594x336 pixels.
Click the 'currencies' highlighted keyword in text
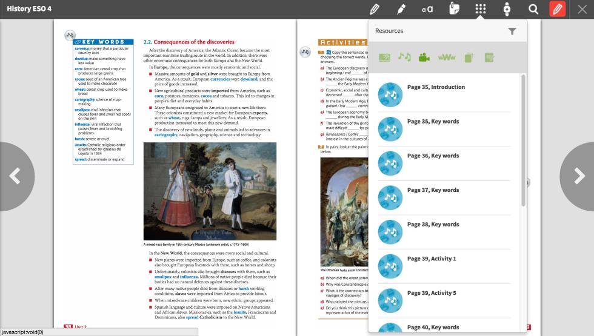click(x=220, y=79)
